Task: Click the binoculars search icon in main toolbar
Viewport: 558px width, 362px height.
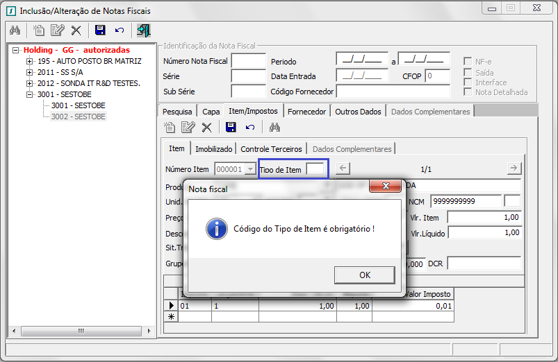Action: (x=15, y=31)
